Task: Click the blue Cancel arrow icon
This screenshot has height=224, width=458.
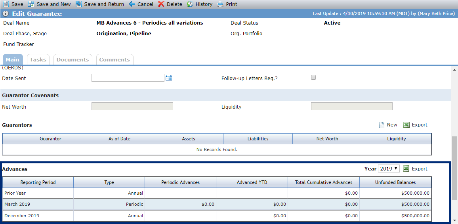Action: (132, 4)
